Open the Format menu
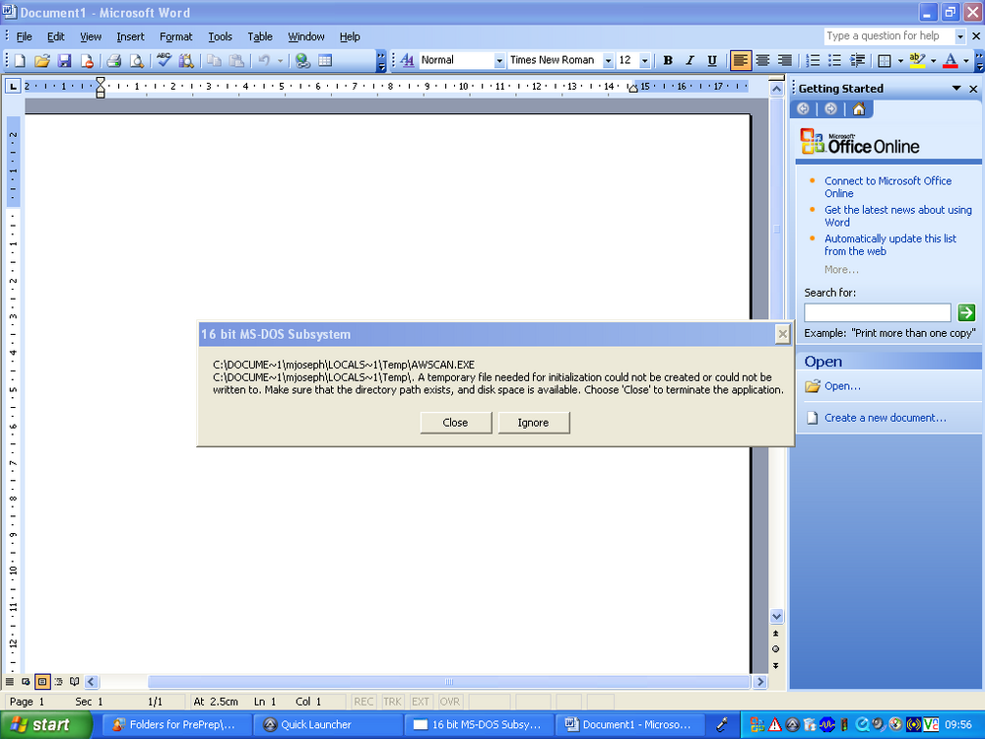This screenshot has width=985, height=739. [176, 36]
